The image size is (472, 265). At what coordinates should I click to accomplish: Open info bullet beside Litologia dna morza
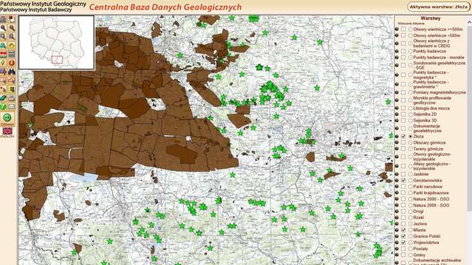coord(397,108)
